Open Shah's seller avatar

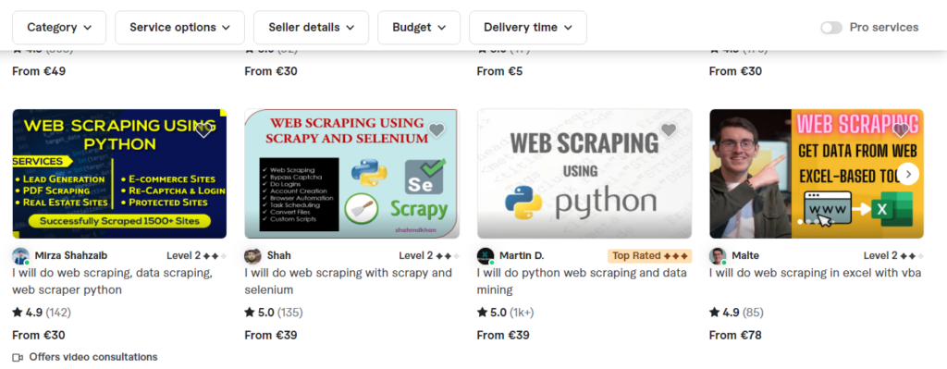tap(253, 256)
